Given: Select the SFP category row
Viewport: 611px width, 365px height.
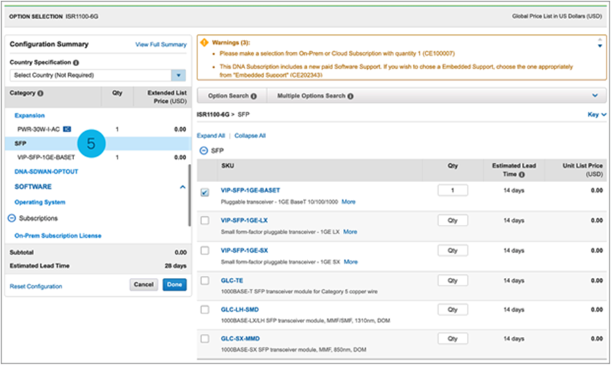Looking at the screenshot, I should tap(98, 144).
